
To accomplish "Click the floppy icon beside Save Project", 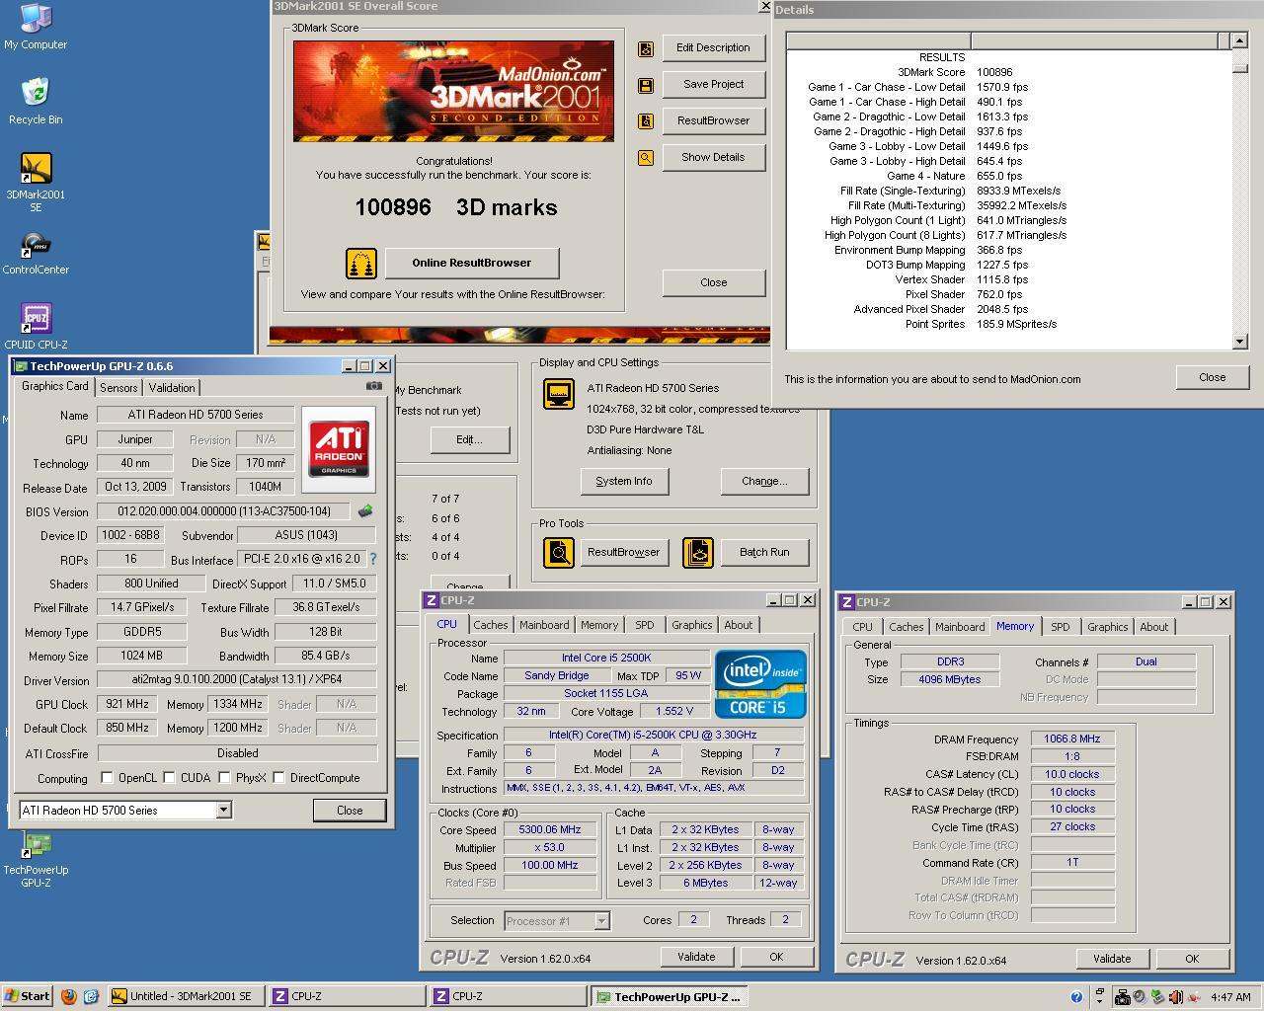I will (646, 86).
